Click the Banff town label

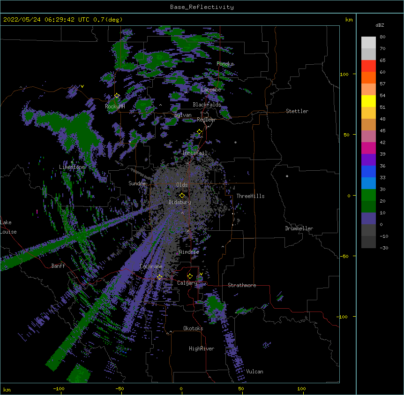pos(58,266)
